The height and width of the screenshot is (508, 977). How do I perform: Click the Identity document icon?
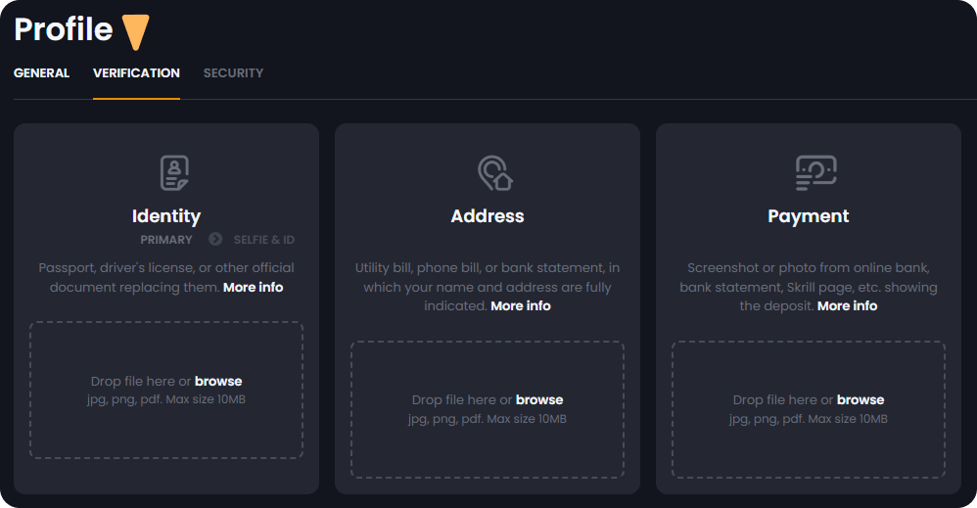point(174,173)
